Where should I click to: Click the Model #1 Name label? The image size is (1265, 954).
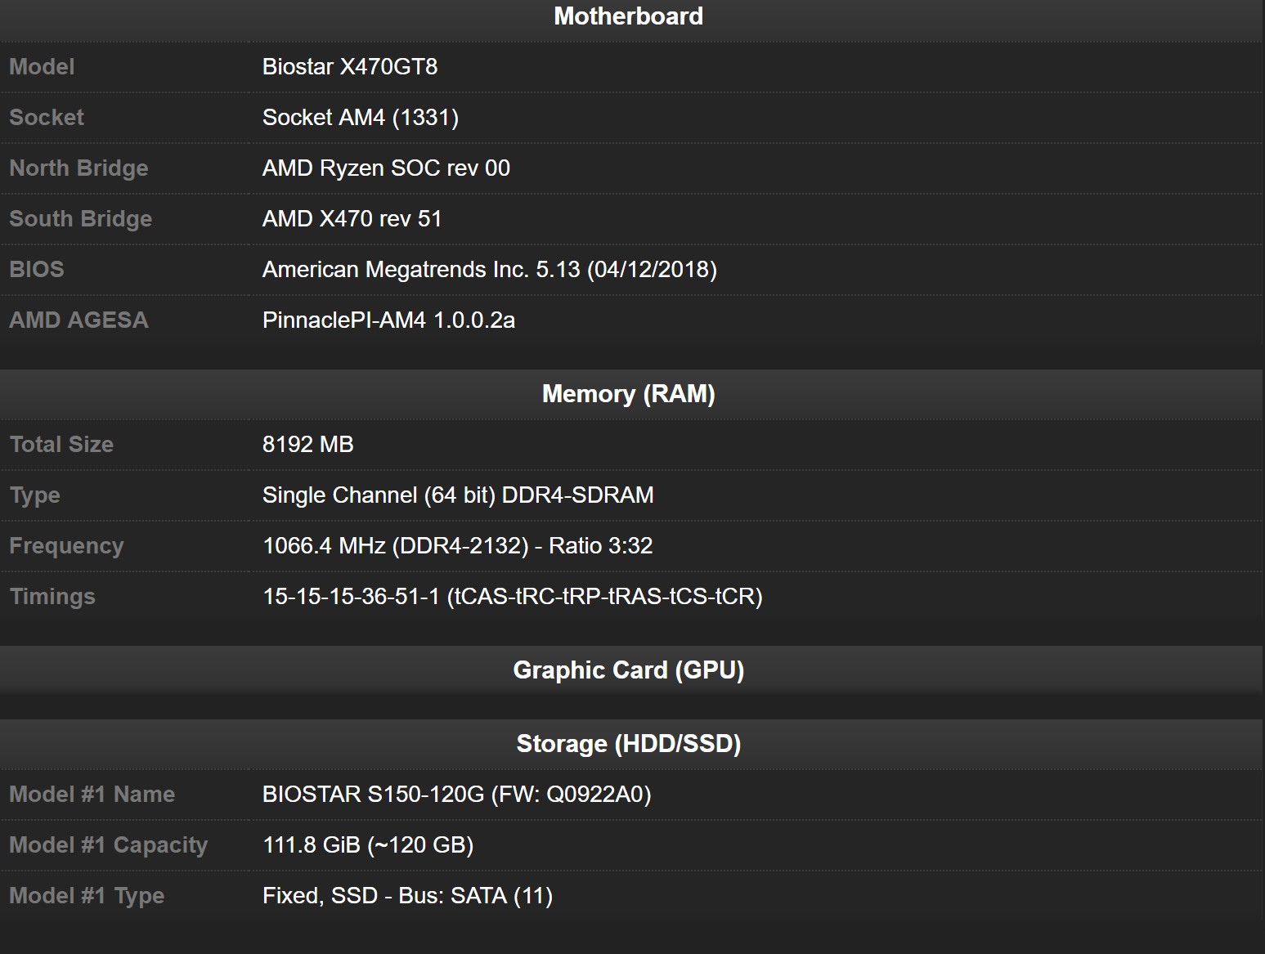(92, 795)
